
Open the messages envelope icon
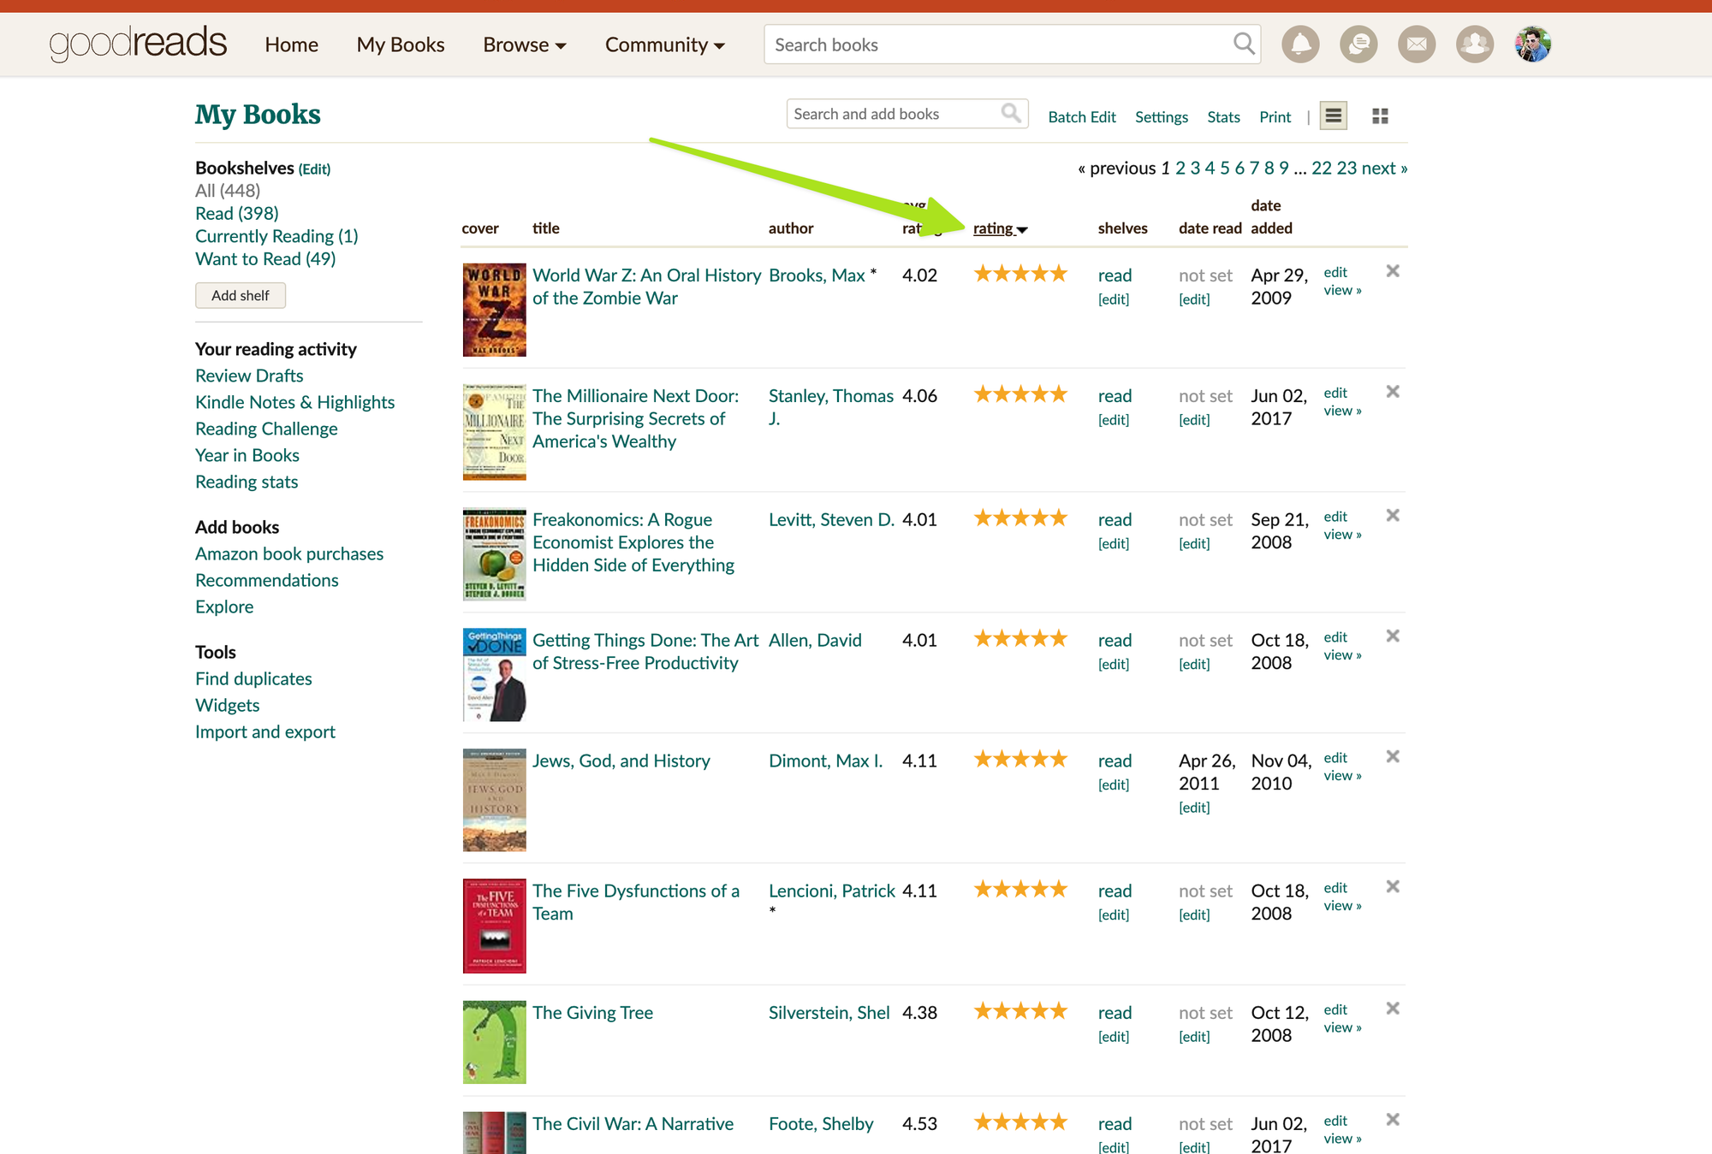(x=1417, y=44)
